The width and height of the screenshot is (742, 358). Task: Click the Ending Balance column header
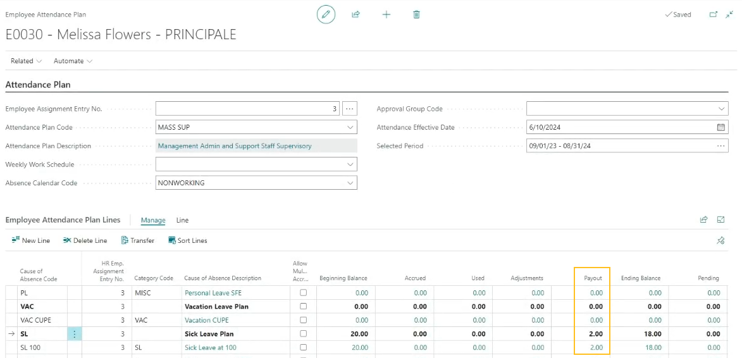click(x=641, y=278)
